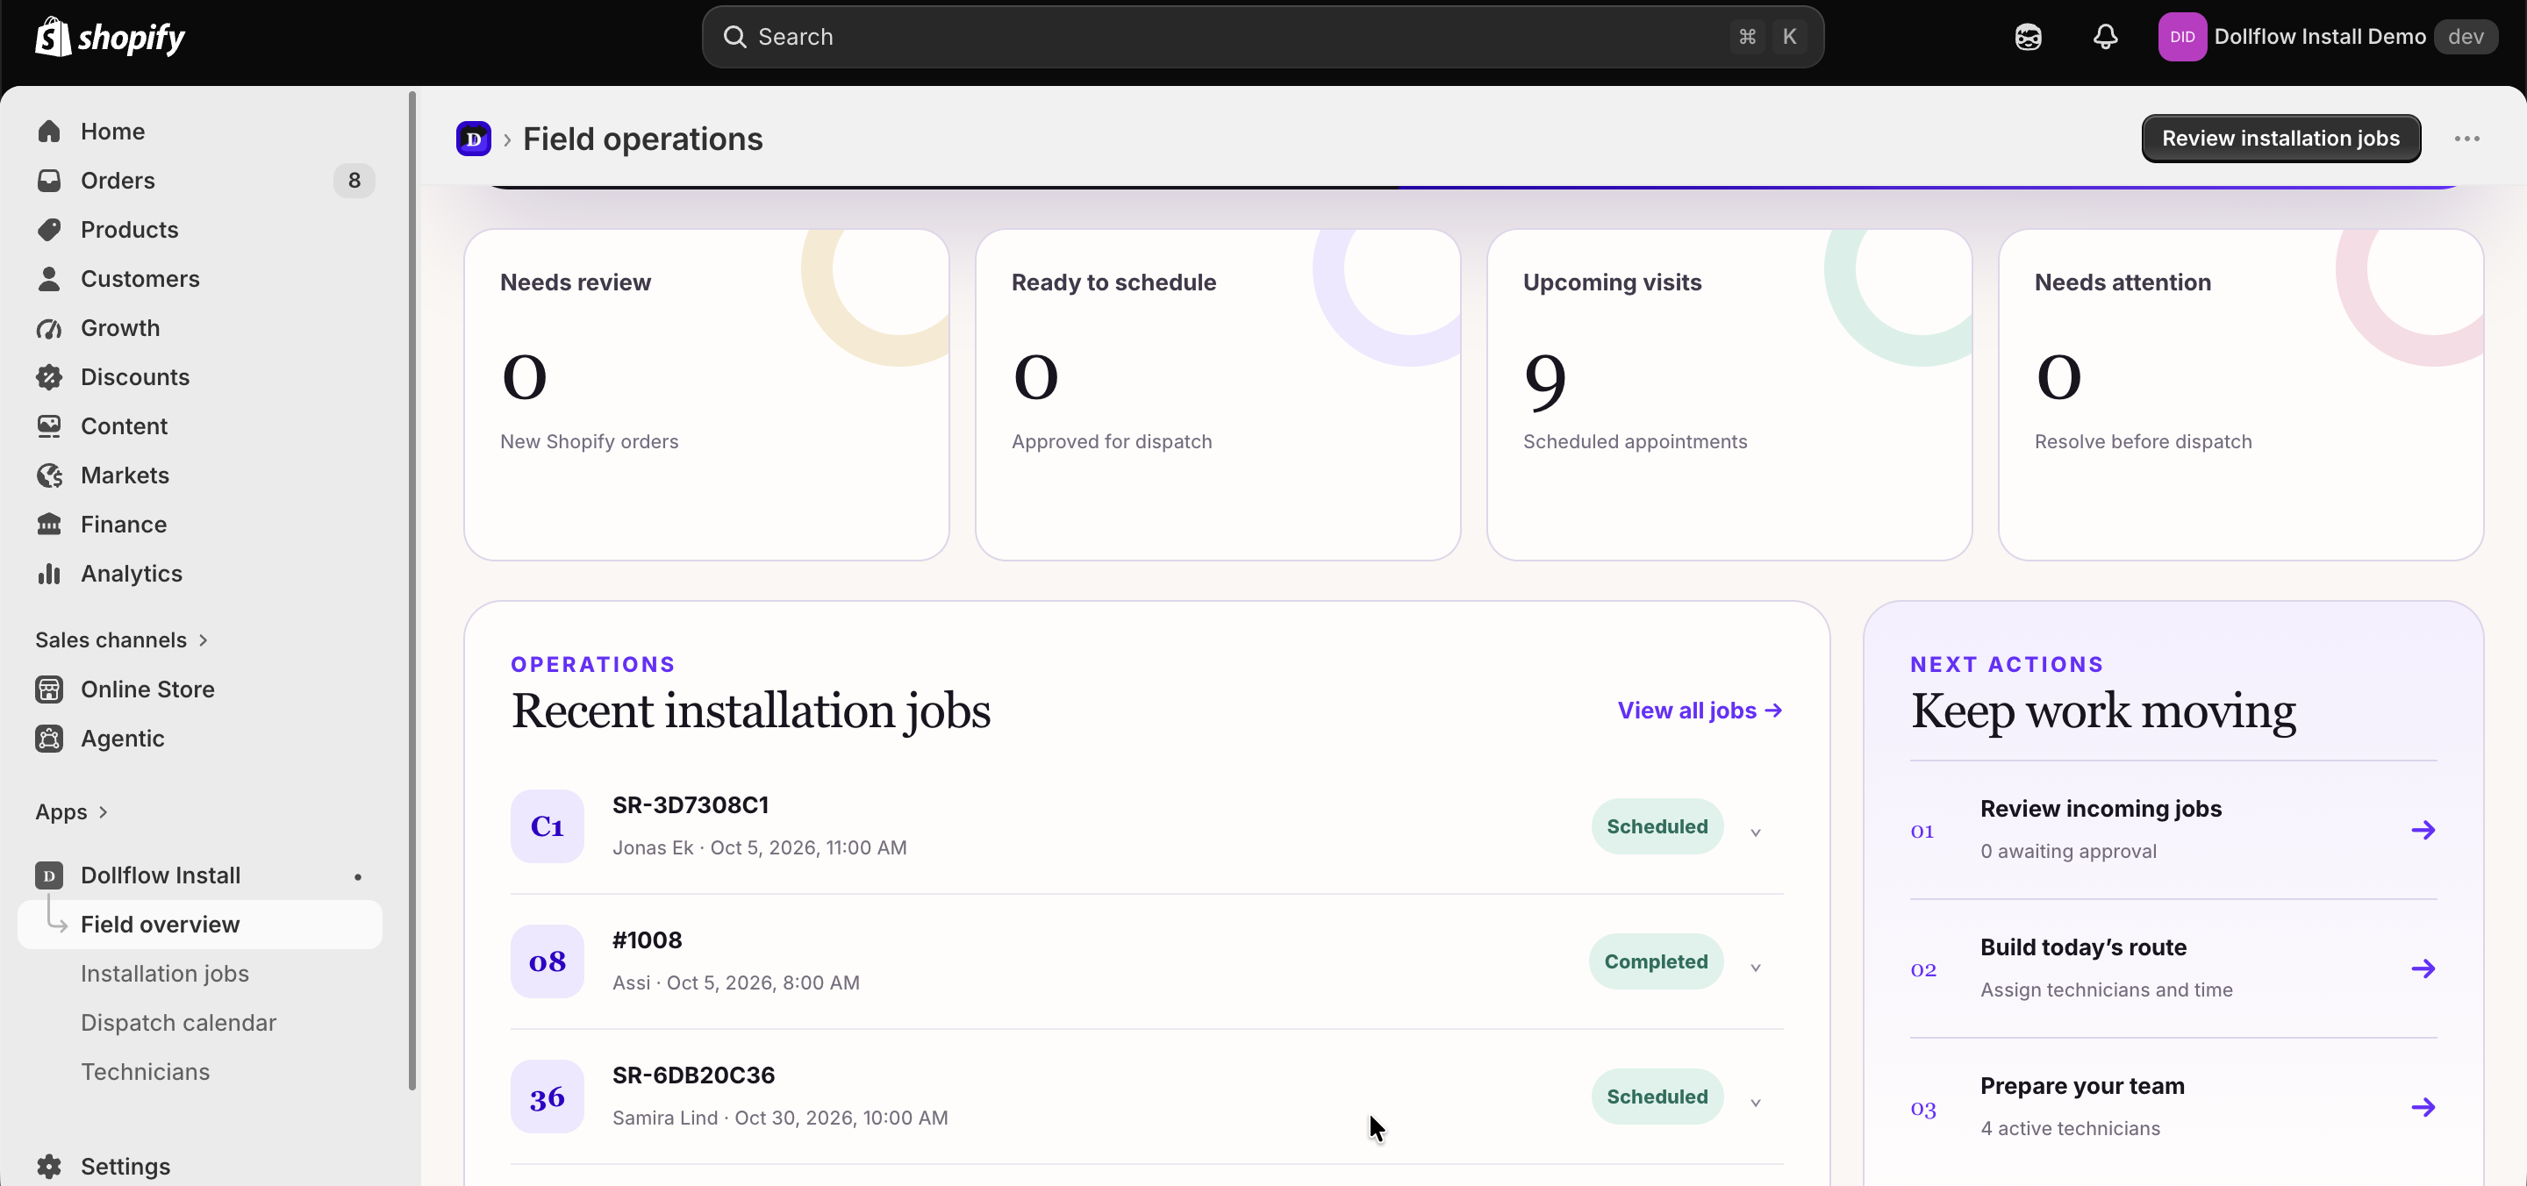Follow the View all jobs link
Screen dimensions: 2527x1186
coord(1700,711)
